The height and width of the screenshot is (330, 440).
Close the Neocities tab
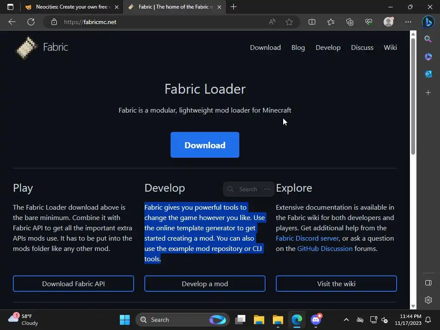(117, 7)
